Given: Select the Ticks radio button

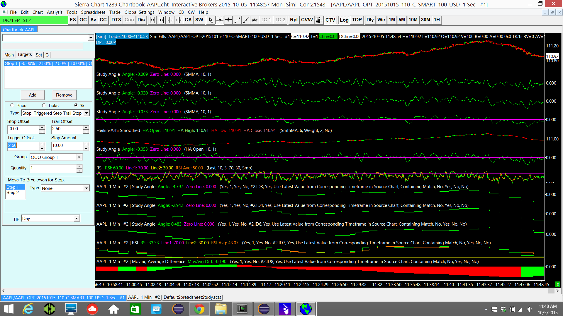Looking at the screenshot, I should 44,105.
